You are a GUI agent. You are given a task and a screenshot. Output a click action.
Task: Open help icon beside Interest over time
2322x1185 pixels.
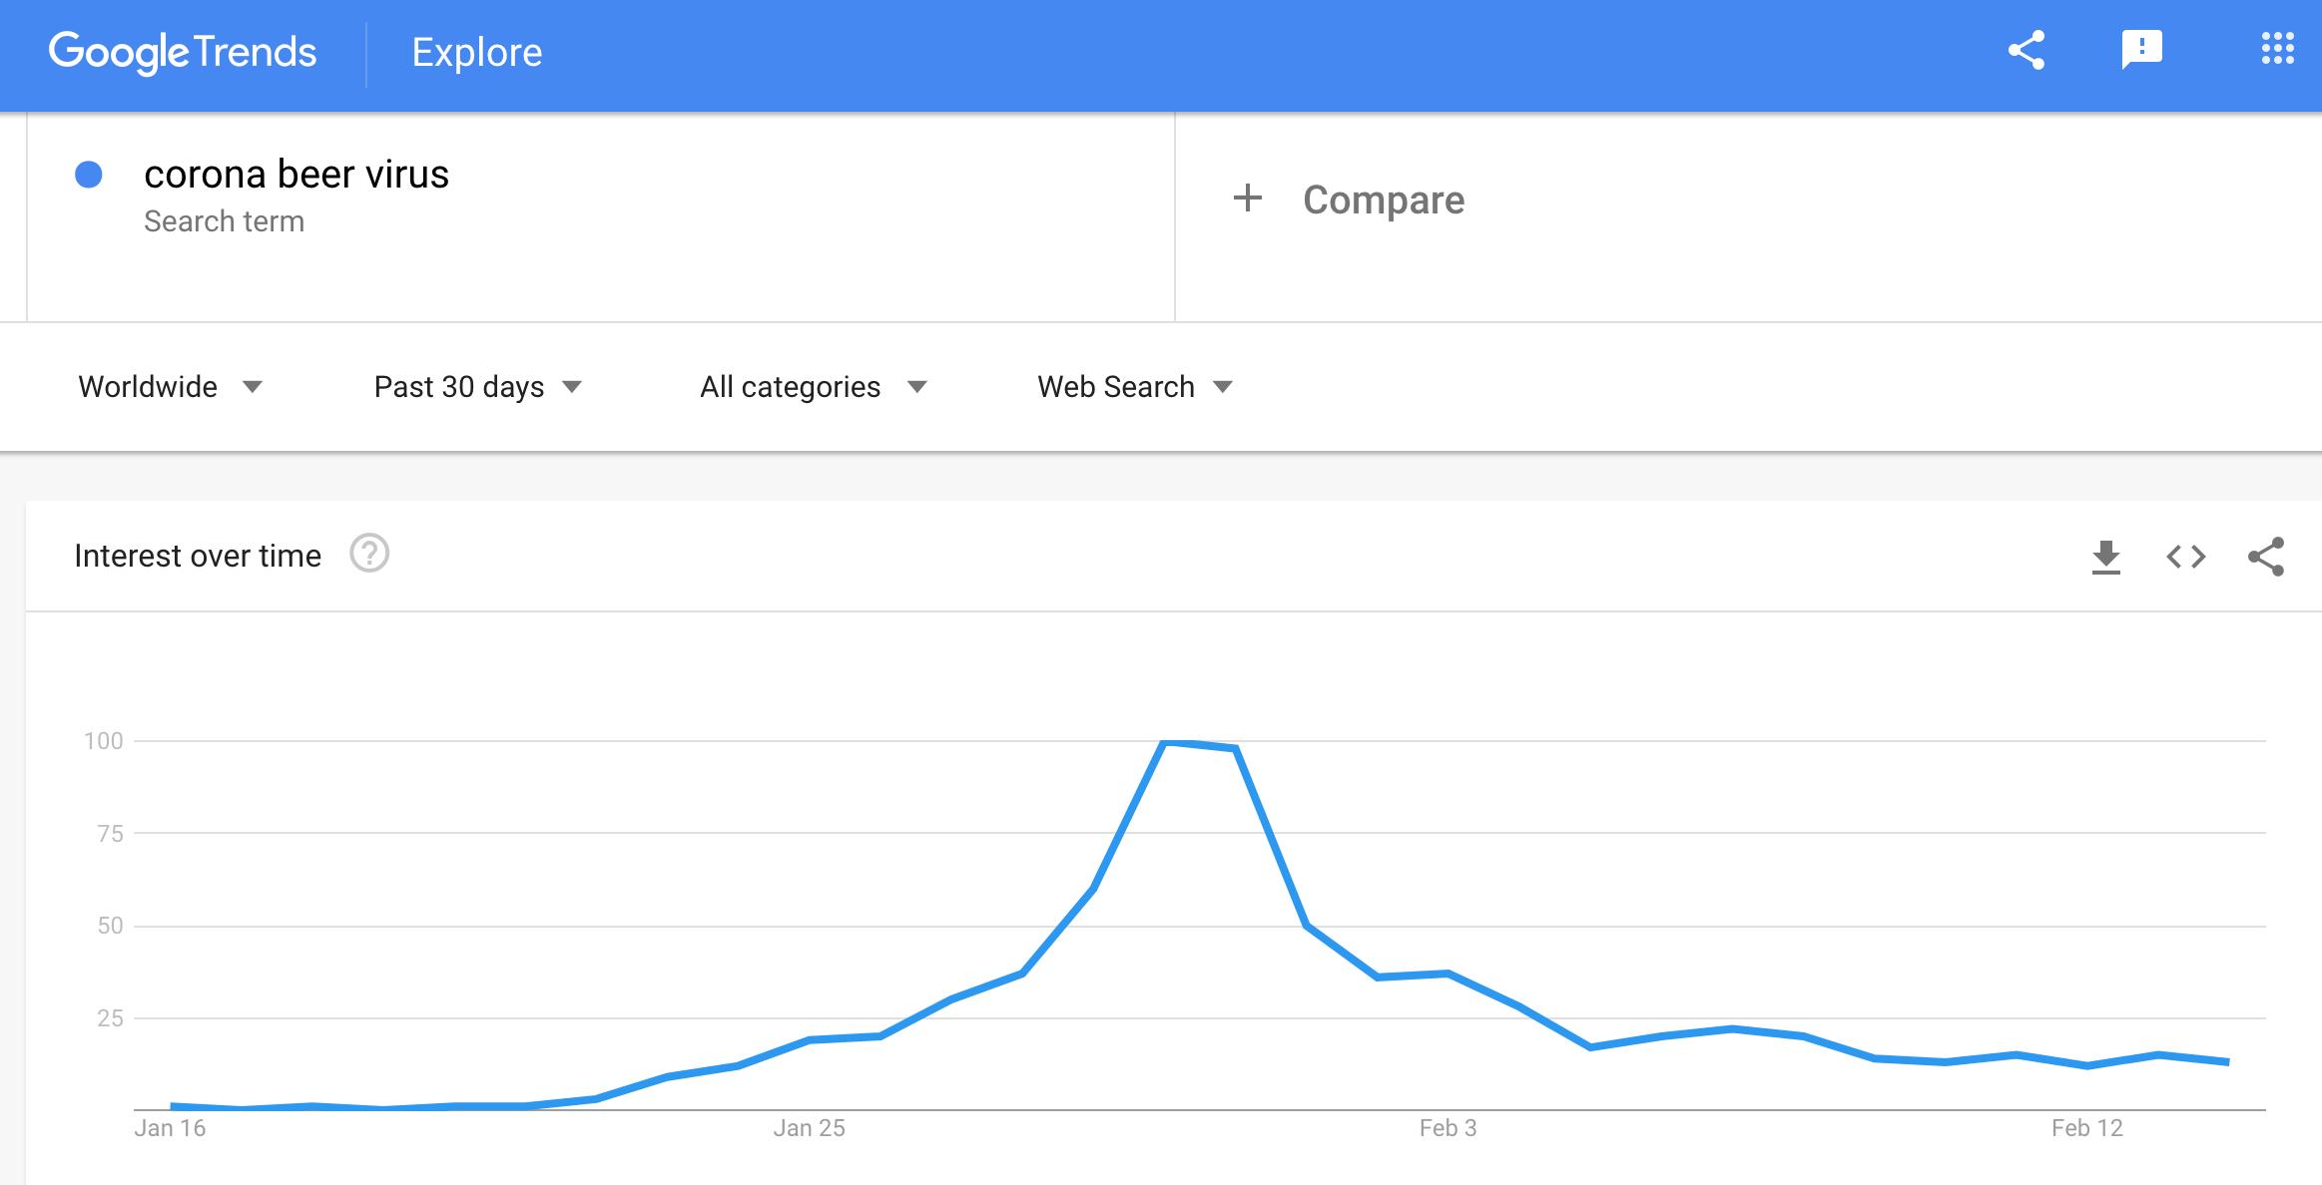[x=369, y=554]
